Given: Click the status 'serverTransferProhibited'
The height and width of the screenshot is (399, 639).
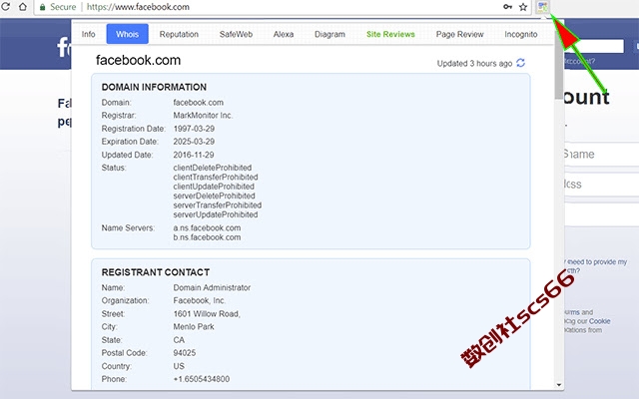Looking at the screenshot, I should click(x=218, y=205).
